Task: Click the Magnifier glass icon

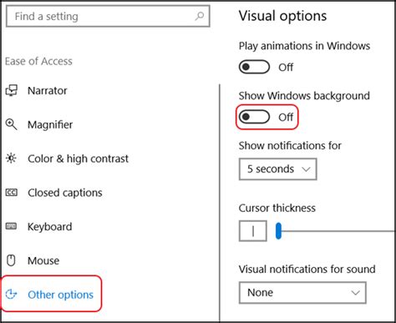Action: point(12,124)
